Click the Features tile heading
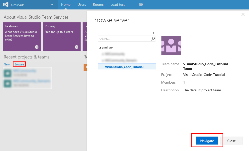This screenshot has height=151, width=249. (x=11, y=26)
